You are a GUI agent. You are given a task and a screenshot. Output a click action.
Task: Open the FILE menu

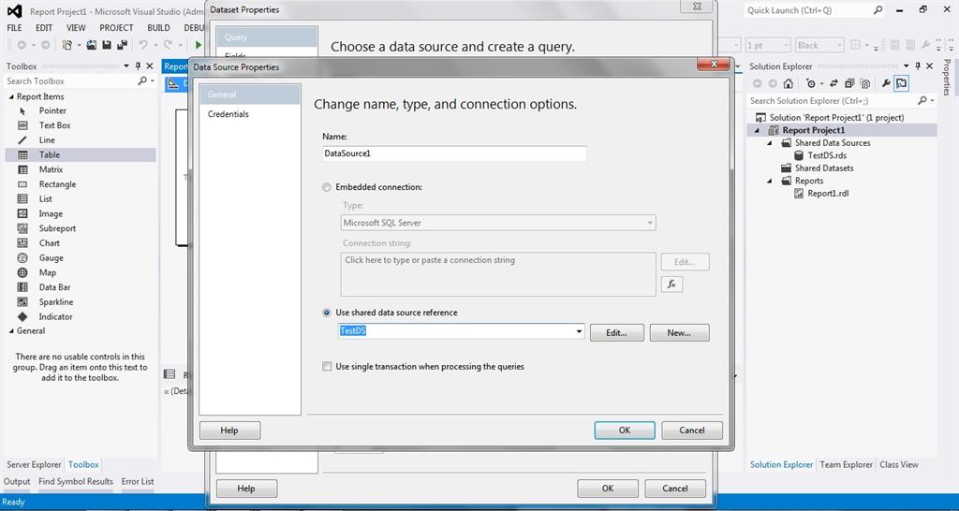tap(14, 28)
